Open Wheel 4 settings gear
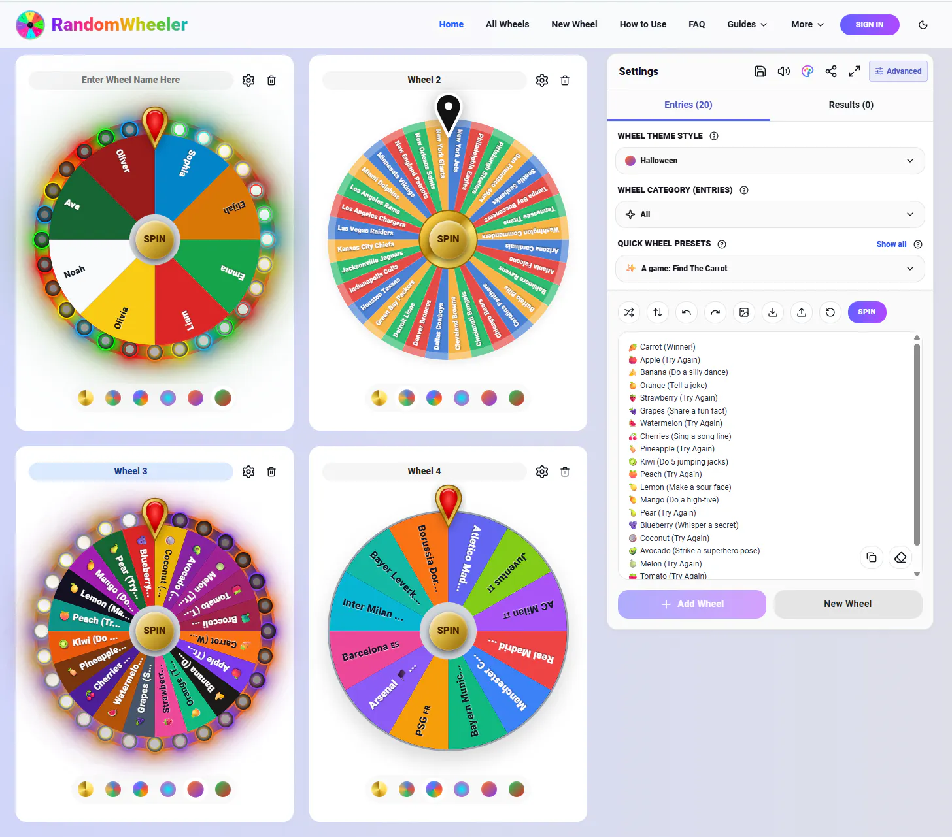 point(542,472)
